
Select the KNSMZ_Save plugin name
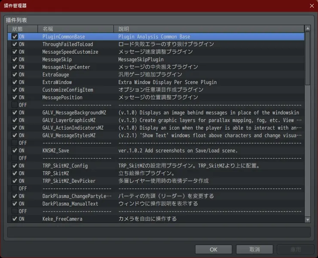click(55, 150)
